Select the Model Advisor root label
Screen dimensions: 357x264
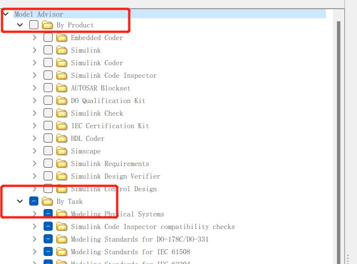39,14
